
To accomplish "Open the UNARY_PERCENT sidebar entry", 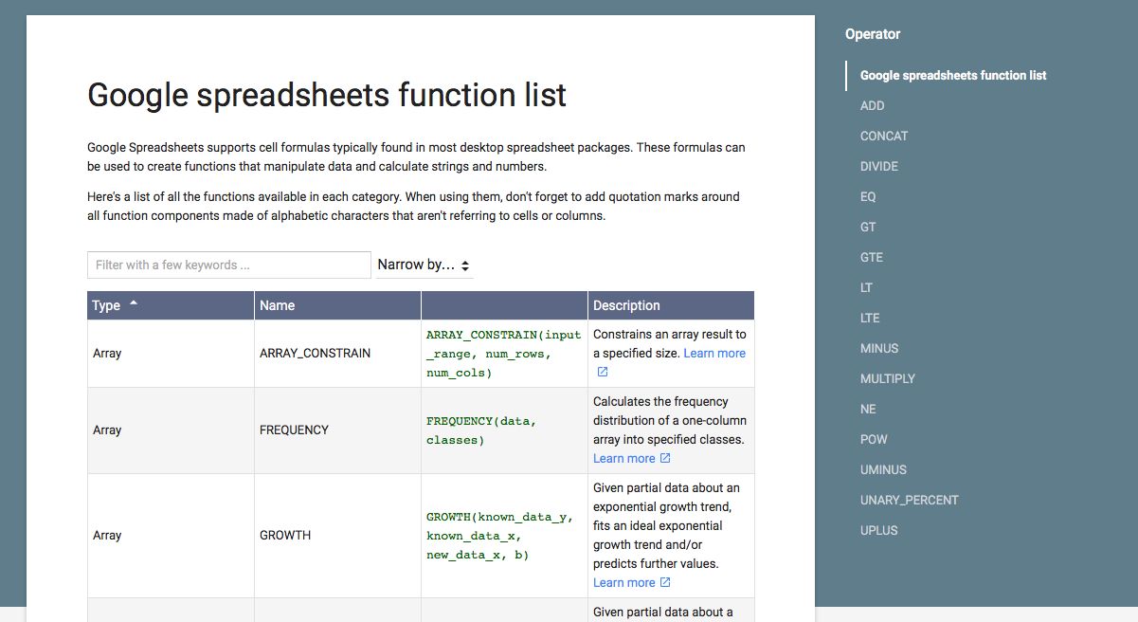I will tap(910, 501).
